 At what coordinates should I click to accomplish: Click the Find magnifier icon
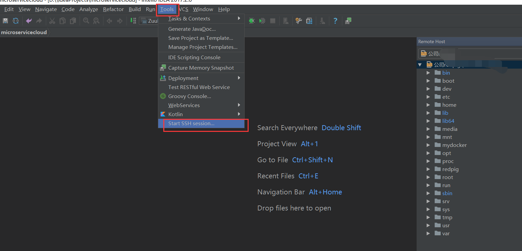[86, 21]
